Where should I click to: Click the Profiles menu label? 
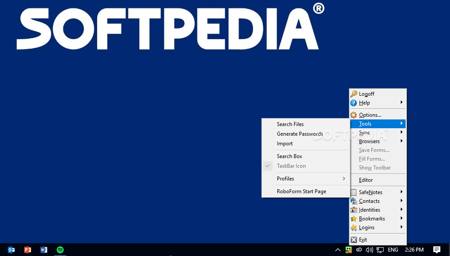coord(285,179)
